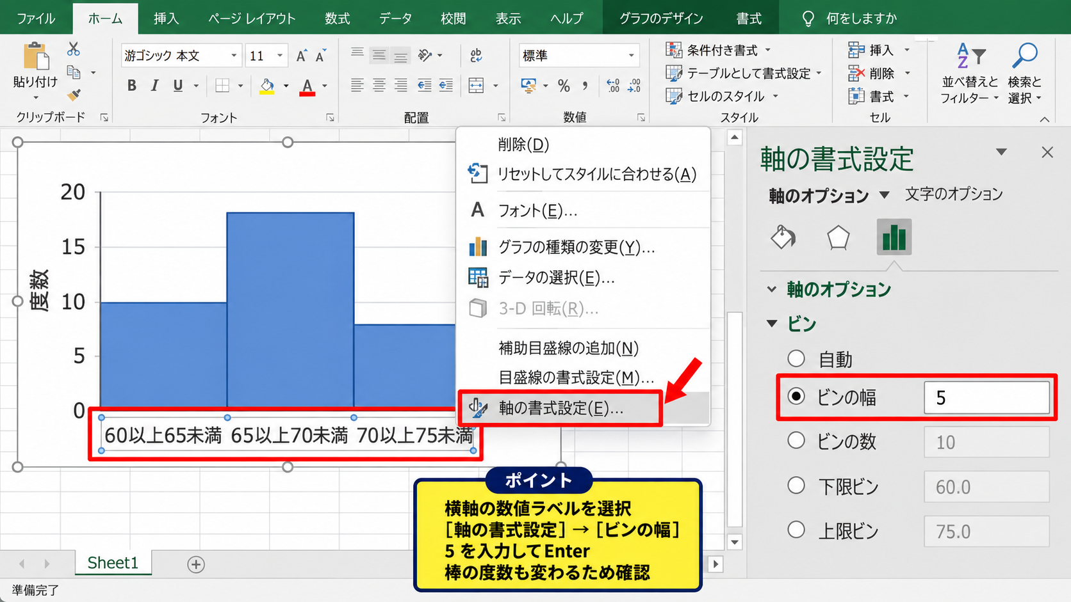
Task: Select the 上限ビン radio button
Action: point(796,530)
